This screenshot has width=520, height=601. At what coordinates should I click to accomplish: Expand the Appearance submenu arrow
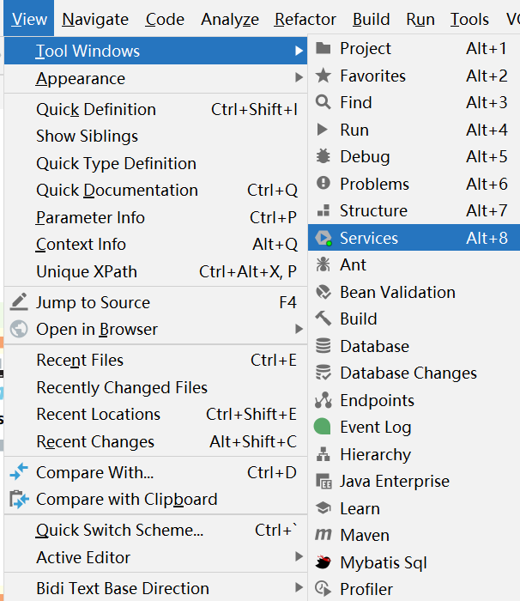(x=299, y=78)
